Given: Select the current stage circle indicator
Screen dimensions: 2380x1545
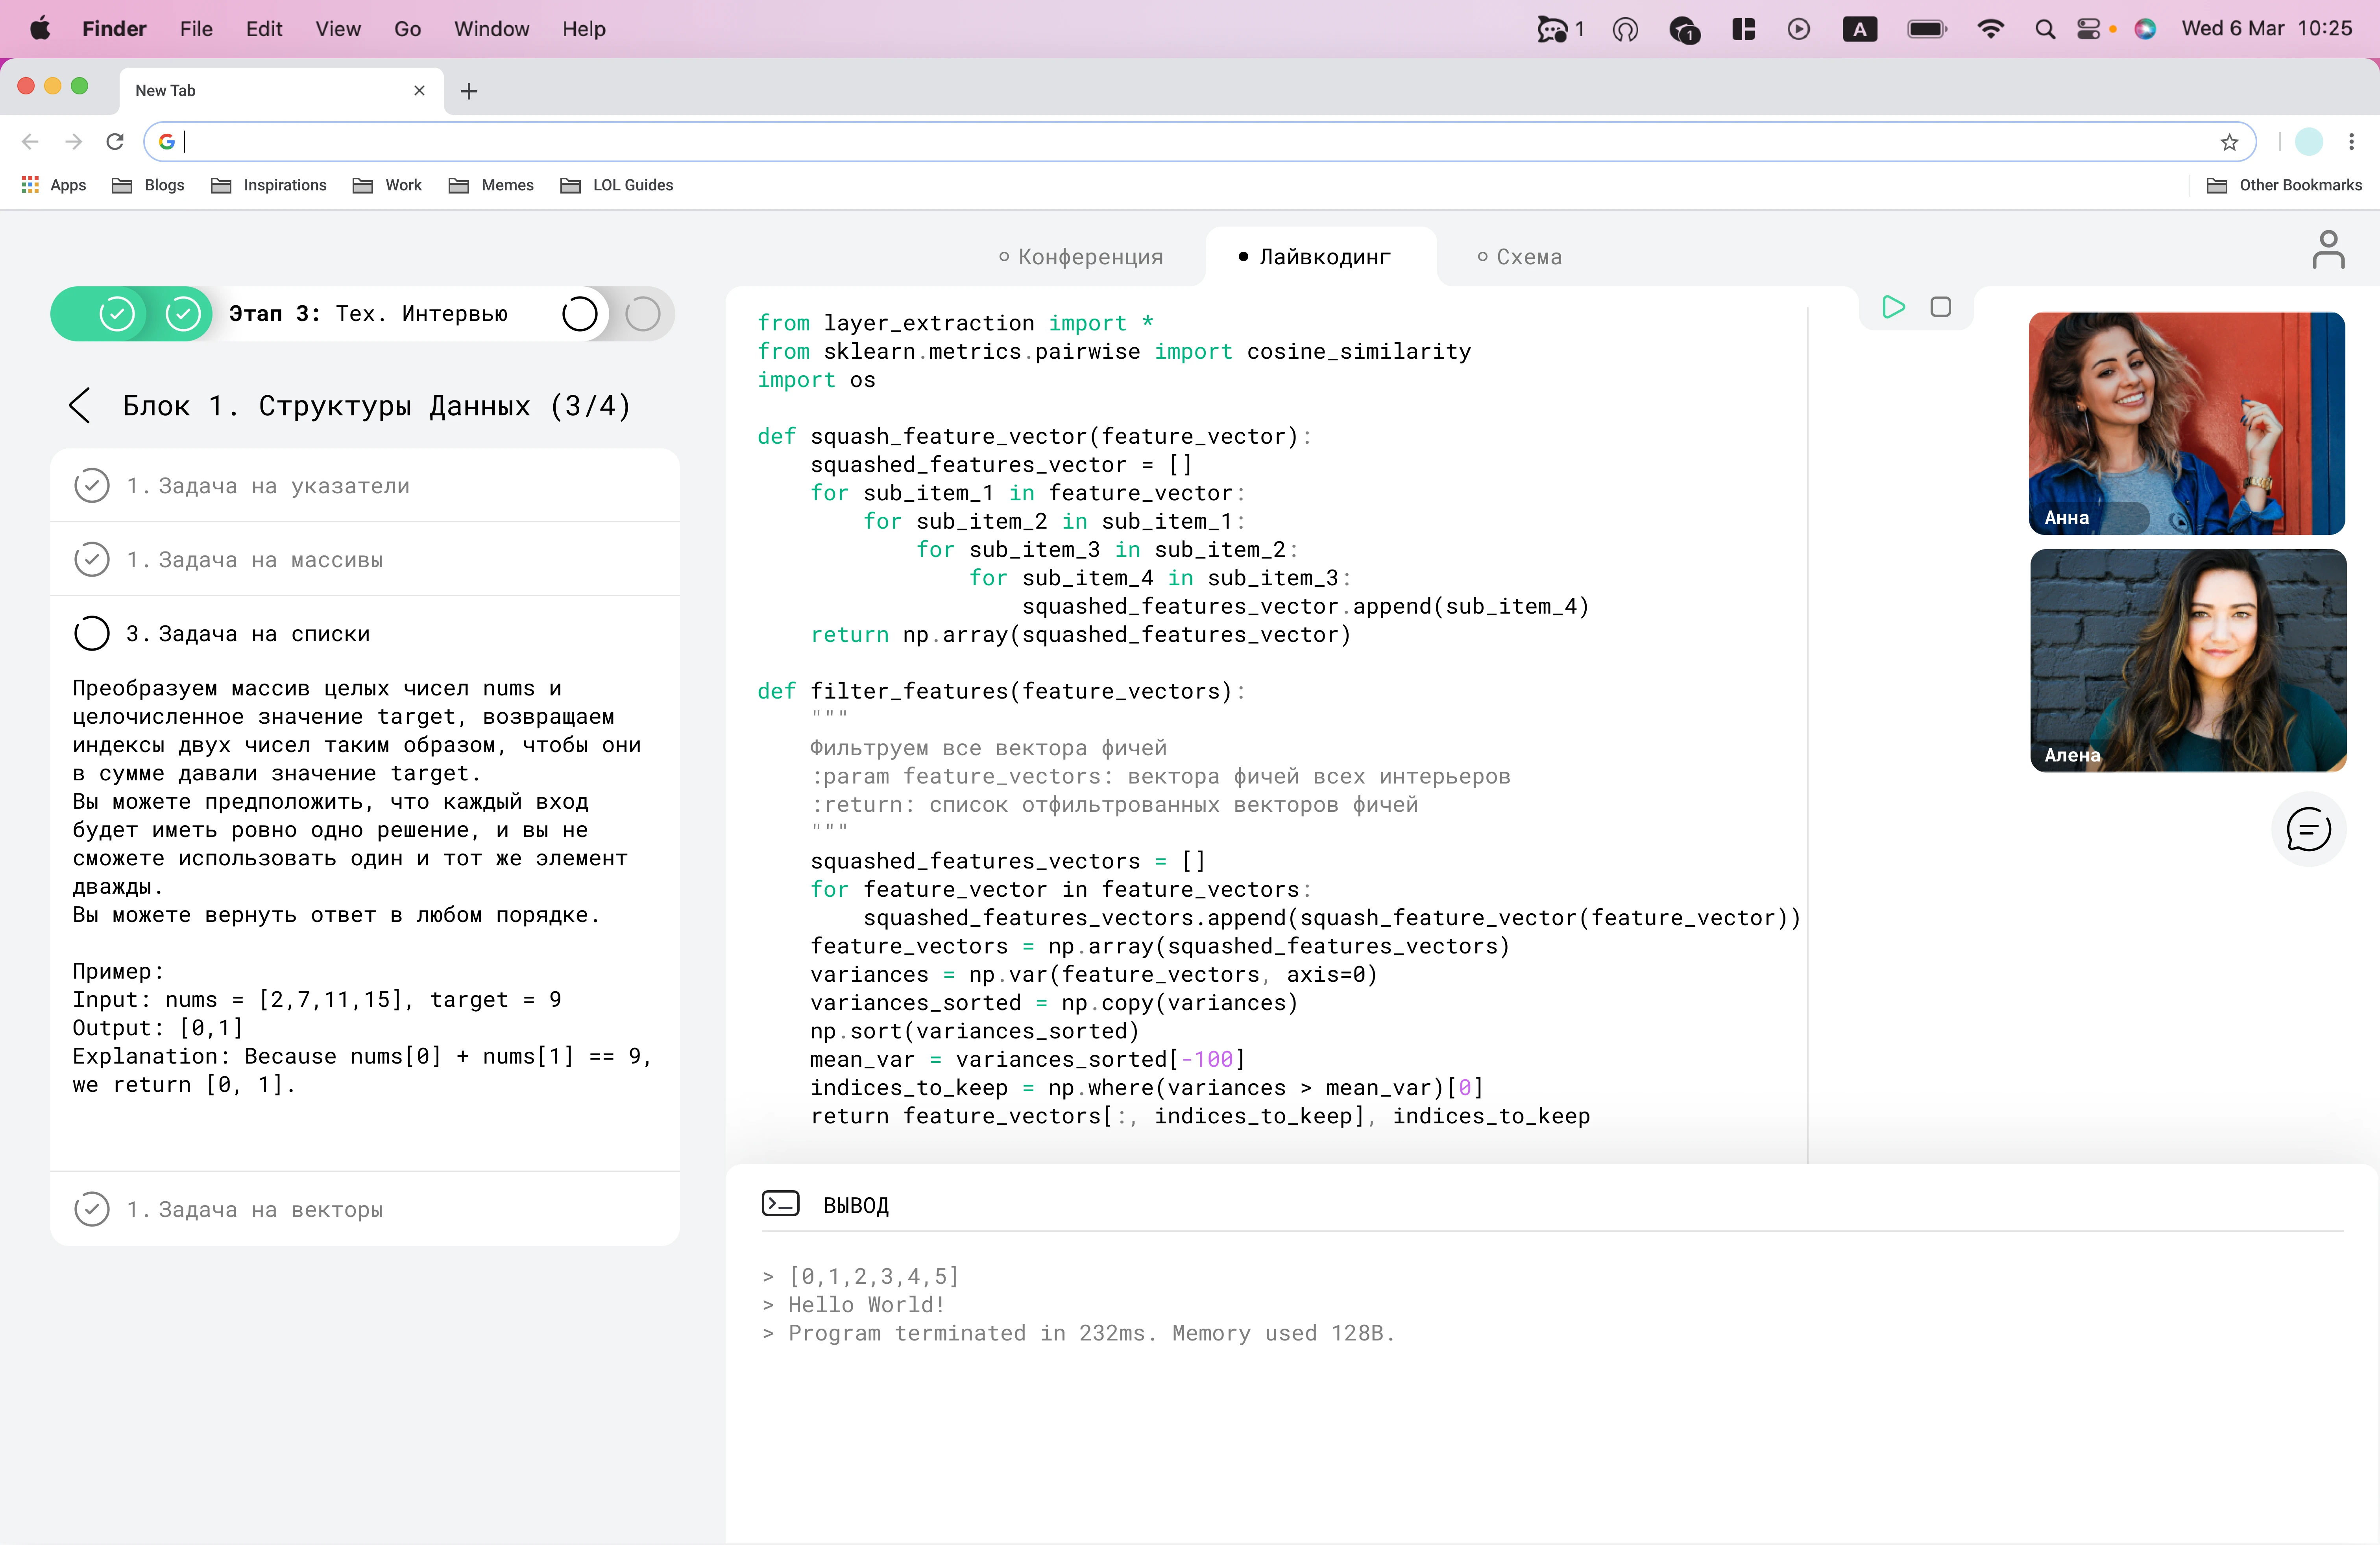Looking at the screenshot, I should (x=580, y=314).
